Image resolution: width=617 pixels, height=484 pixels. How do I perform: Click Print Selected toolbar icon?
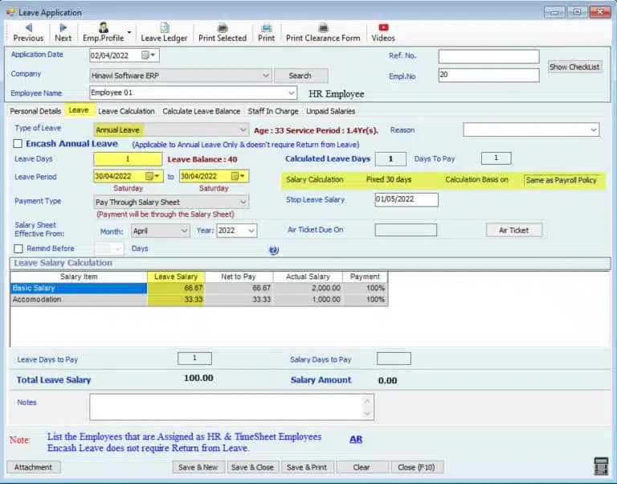pyautogui.click(x=223, y=32)
